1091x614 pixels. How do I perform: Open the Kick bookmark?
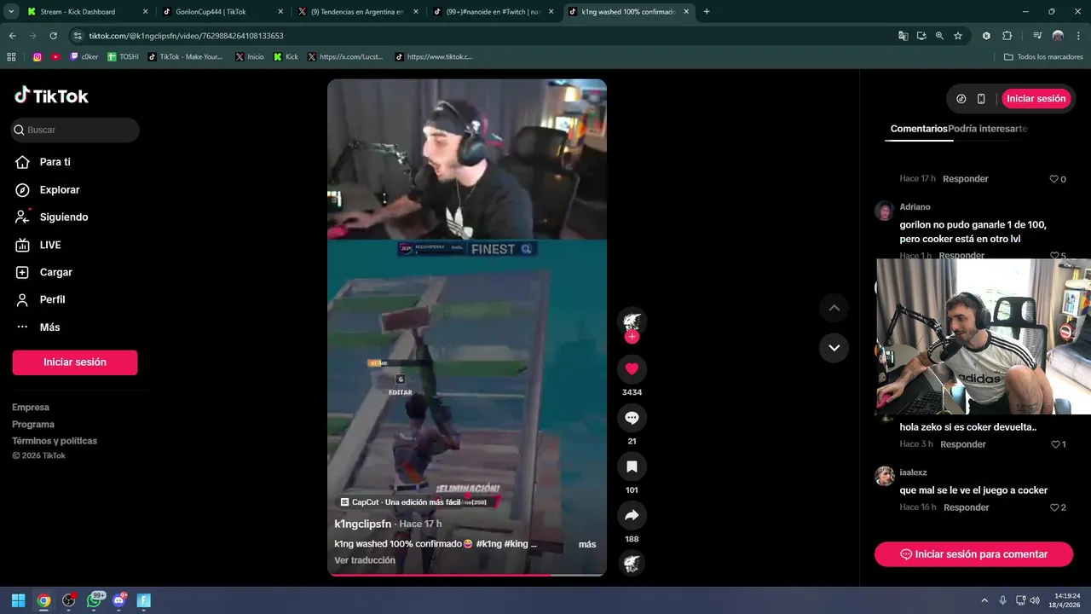(286, 57)
